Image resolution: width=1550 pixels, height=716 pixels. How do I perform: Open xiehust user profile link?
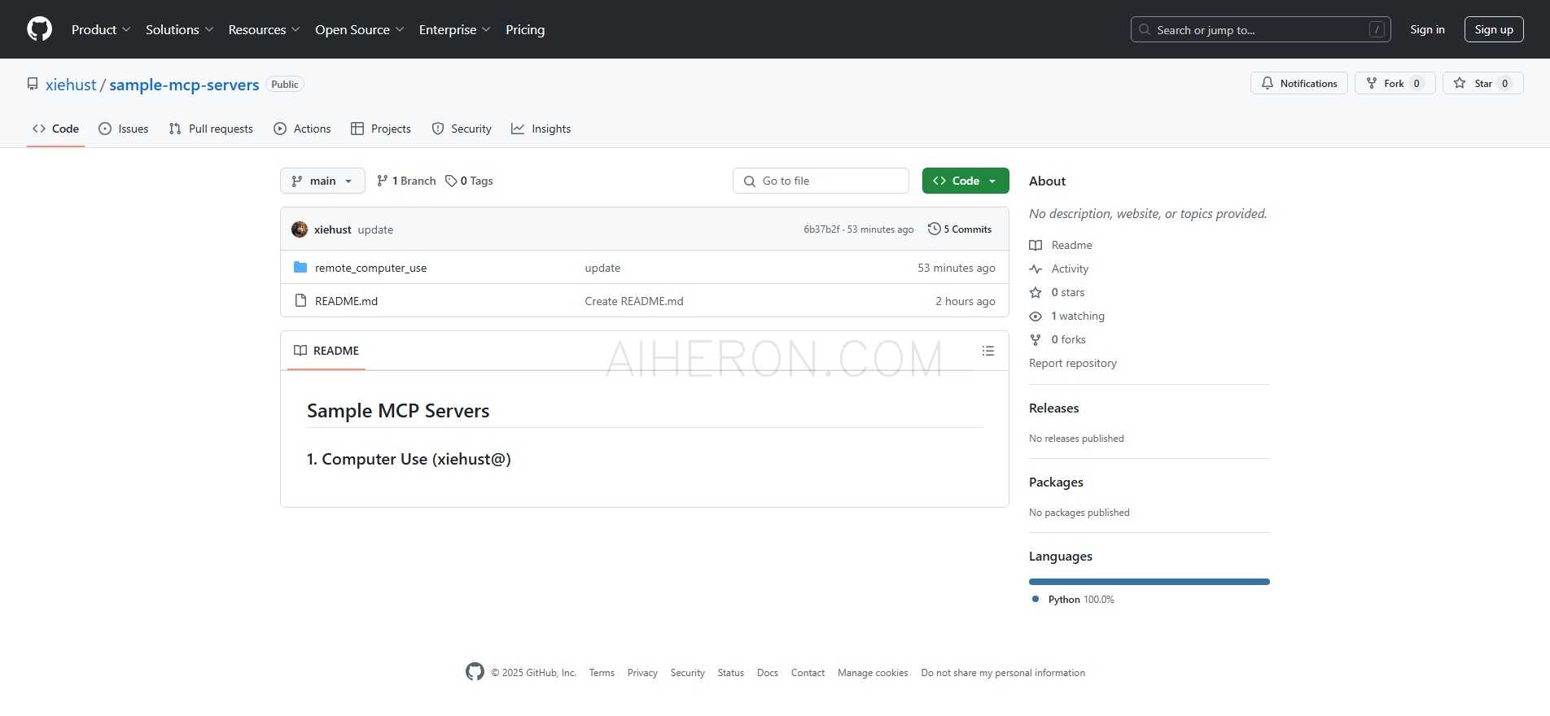(71, 85)
